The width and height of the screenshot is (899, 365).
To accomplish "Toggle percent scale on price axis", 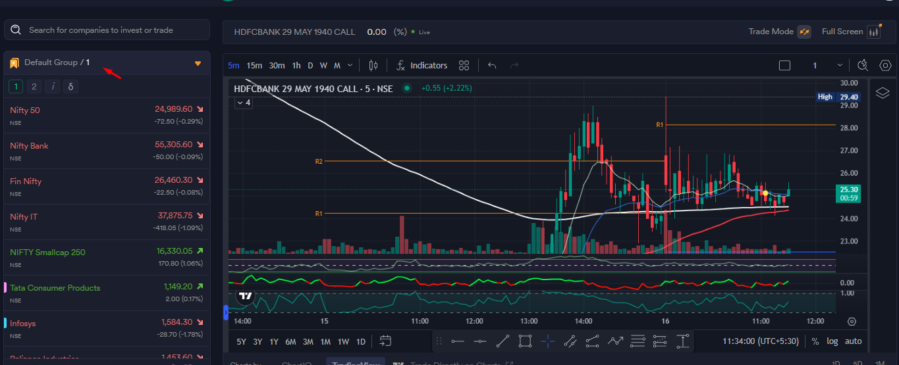I will [x=815, y=341].
